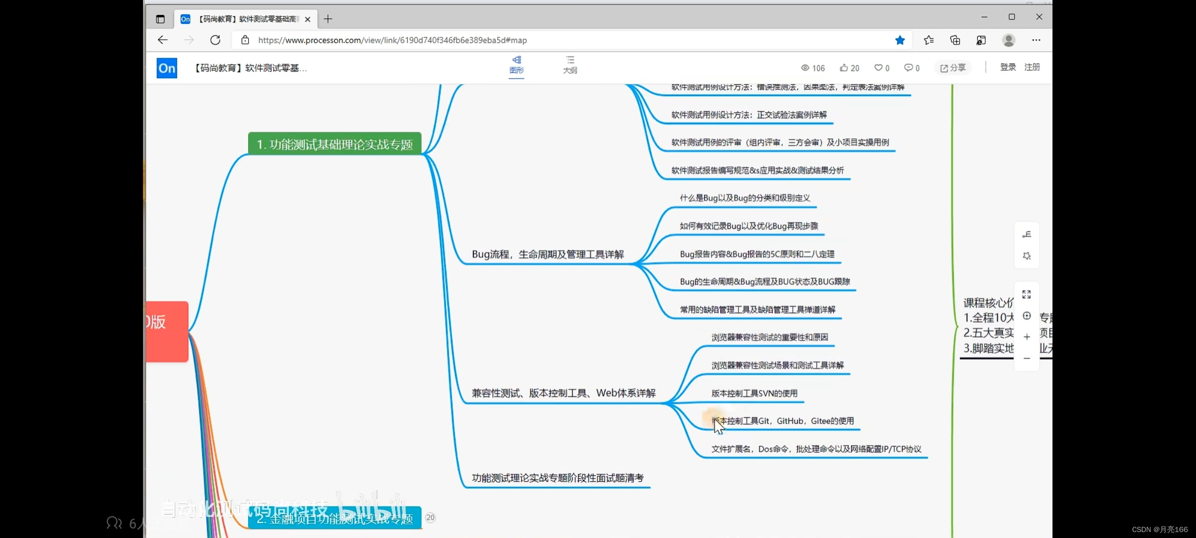Click the ProcessOn logo icon
The height and width of the screenshot is (538, 1196).
click(166, 68)
